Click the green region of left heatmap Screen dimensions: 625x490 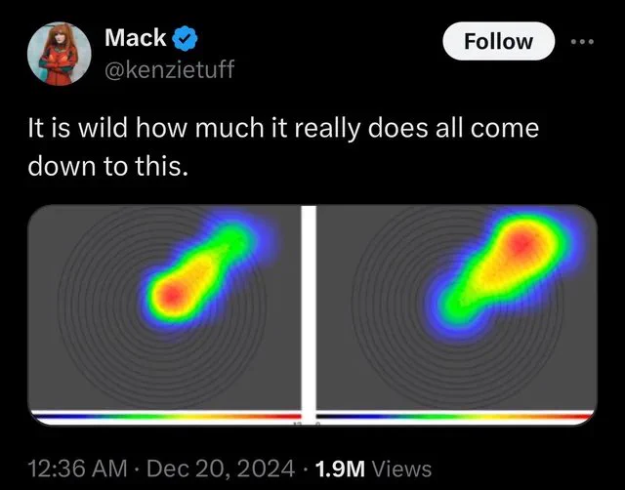point(233,243)
